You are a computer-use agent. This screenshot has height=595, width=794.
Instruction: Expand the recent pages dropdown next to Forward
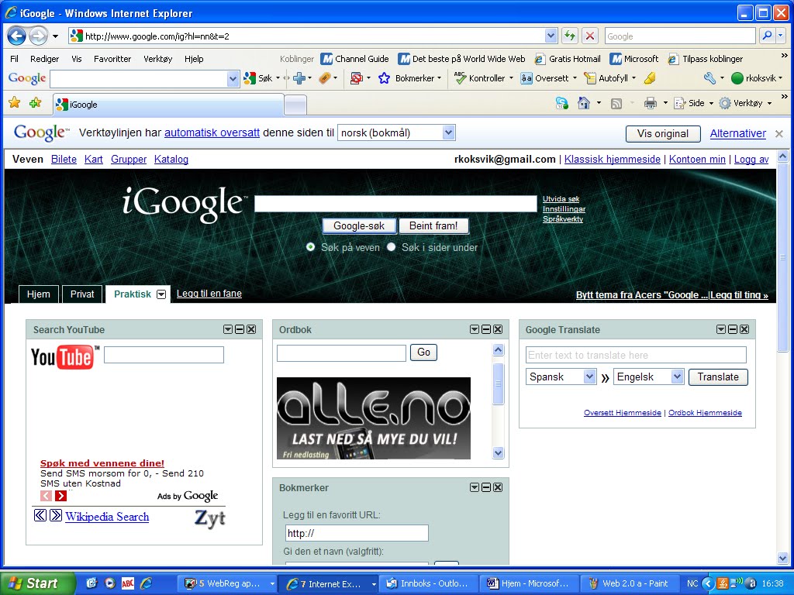55,36
